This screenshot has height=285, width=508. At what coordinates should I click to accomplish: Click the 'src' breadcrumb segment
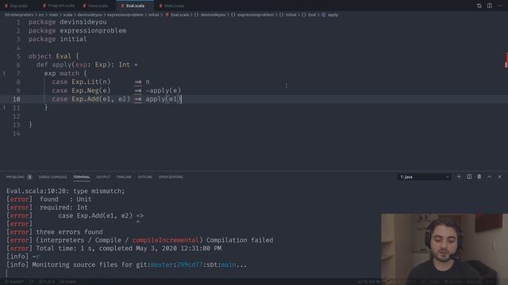(41, 14)
